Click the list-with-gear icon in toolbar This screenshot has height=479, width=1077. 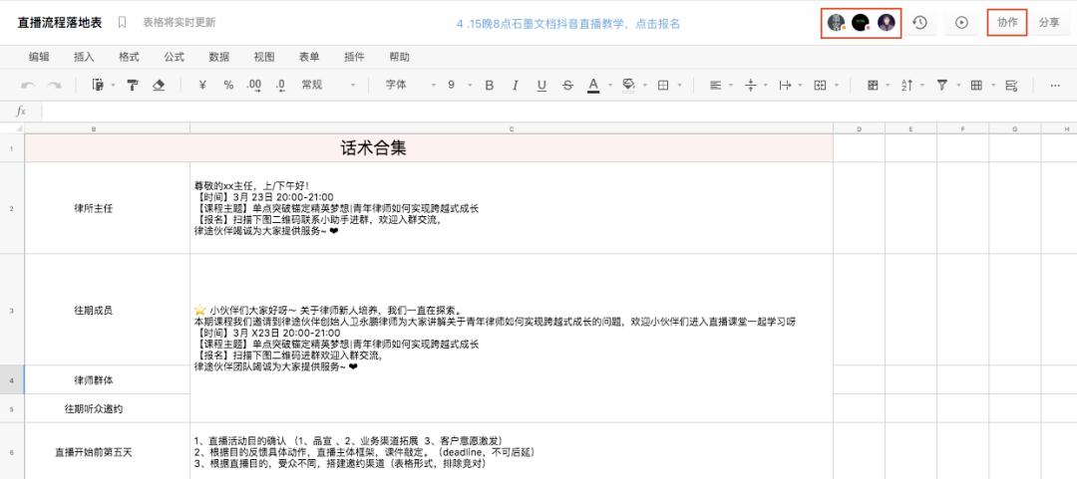tap(1011, 85)
